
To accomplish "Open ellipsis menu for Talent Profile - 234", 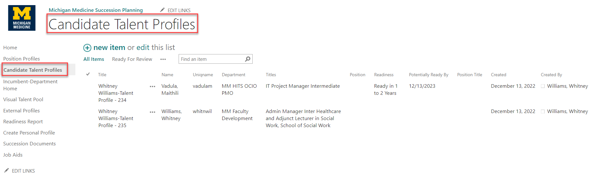I will 153,86.
